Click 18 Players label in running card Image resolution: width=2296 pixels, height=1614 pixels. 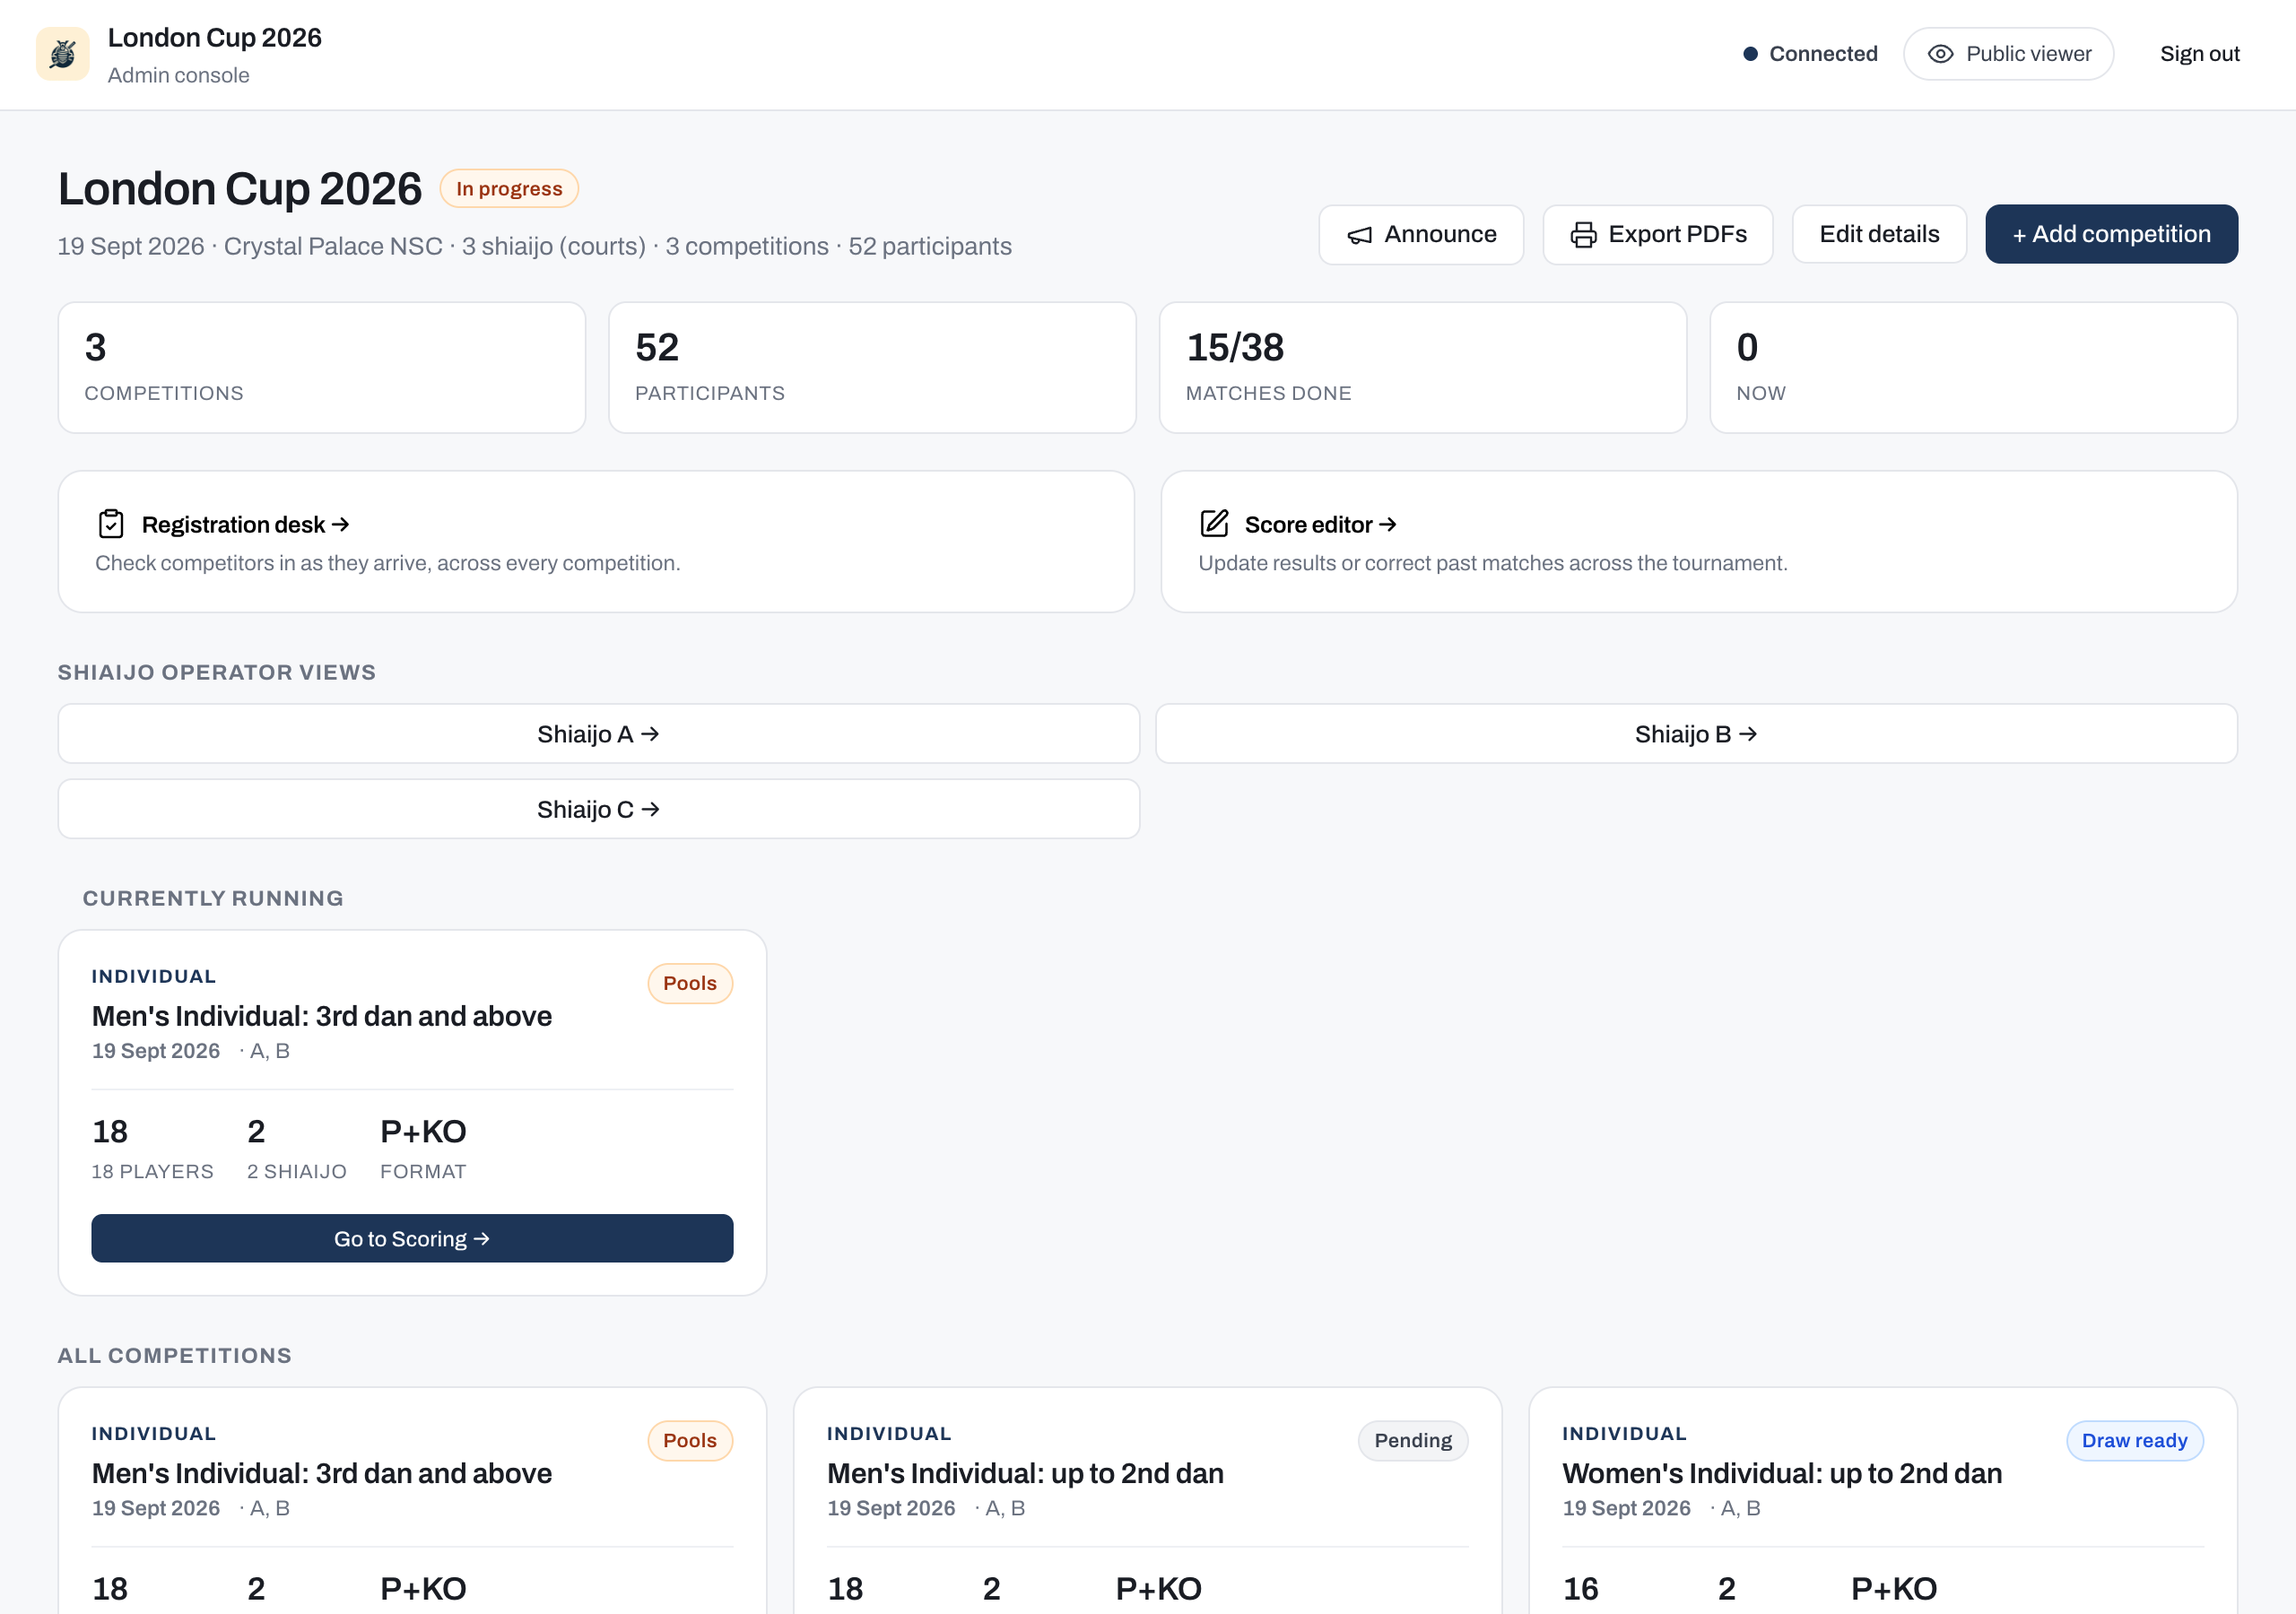[x=153, y=1171]
